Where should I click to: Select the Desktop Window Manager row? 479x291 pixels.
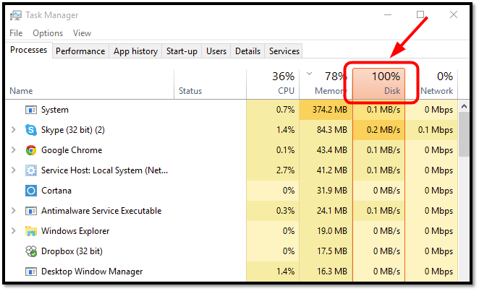coord(232,272)
